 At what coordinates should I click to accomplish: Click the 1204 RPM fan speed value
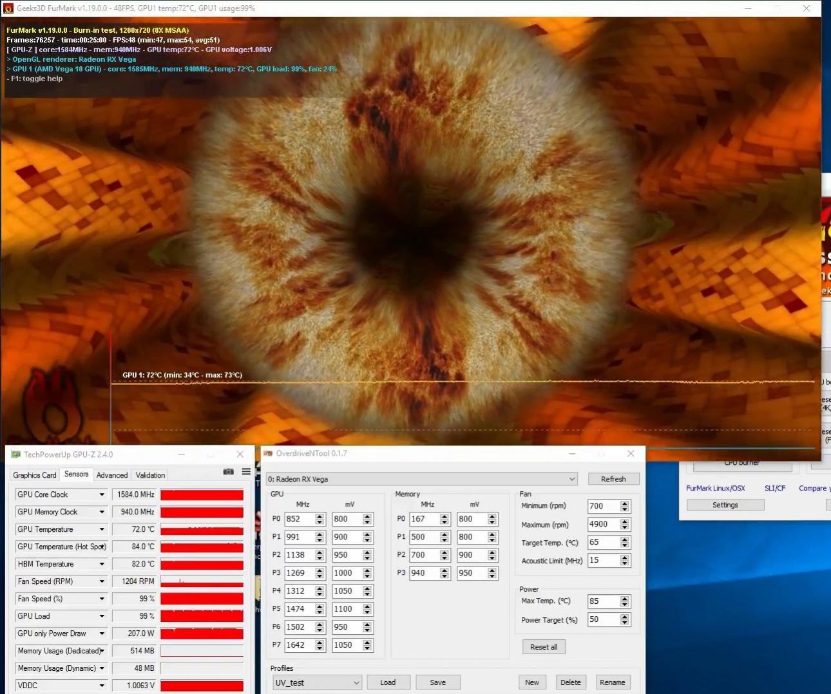(135, 581)
